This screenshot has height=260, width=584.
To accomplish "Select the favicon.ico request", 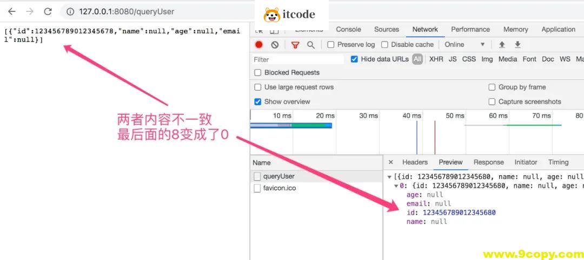I will click(x=279, y=188).
